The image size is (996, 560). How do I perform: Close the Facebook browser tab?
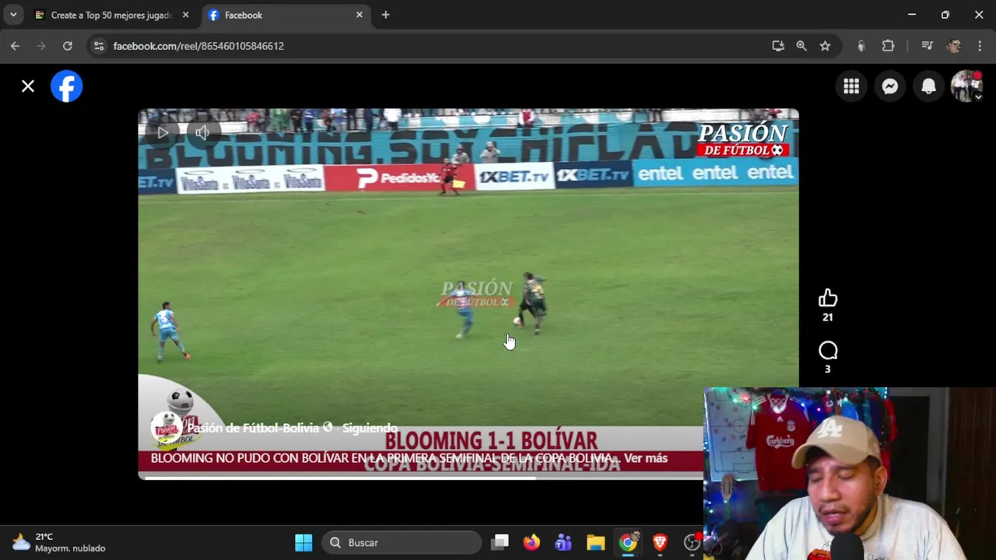(x=359, y=15)
